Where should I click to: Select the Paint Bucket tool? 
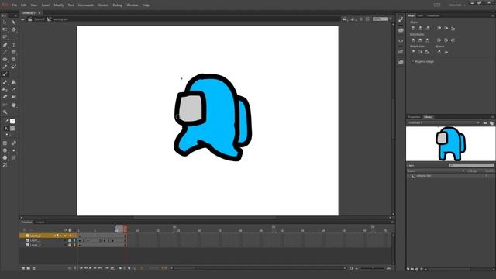13,83
